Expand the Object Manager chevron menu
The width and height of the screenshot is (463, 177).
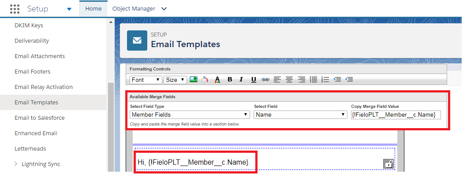(x=164, y=9)
